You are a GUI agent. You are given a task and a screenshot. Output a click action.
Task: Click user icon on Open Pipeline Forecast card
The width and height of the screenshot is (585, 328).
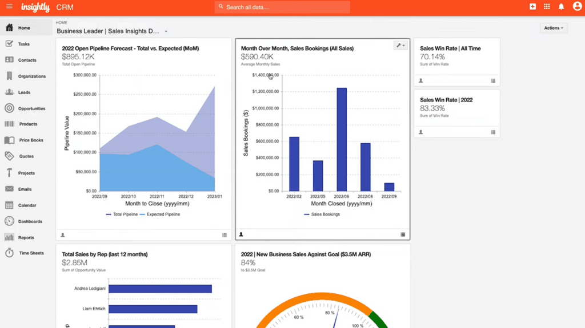coord(63,235)
